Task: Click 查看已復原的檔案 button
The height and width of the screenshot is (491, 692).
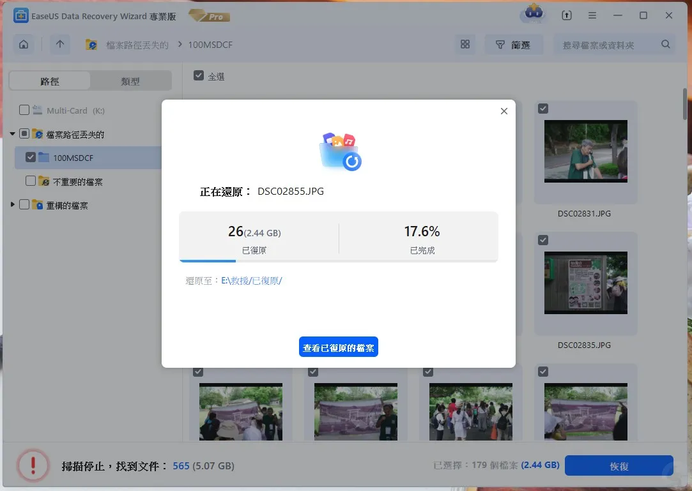Action: pyautogui.click(x=339, y=347)
